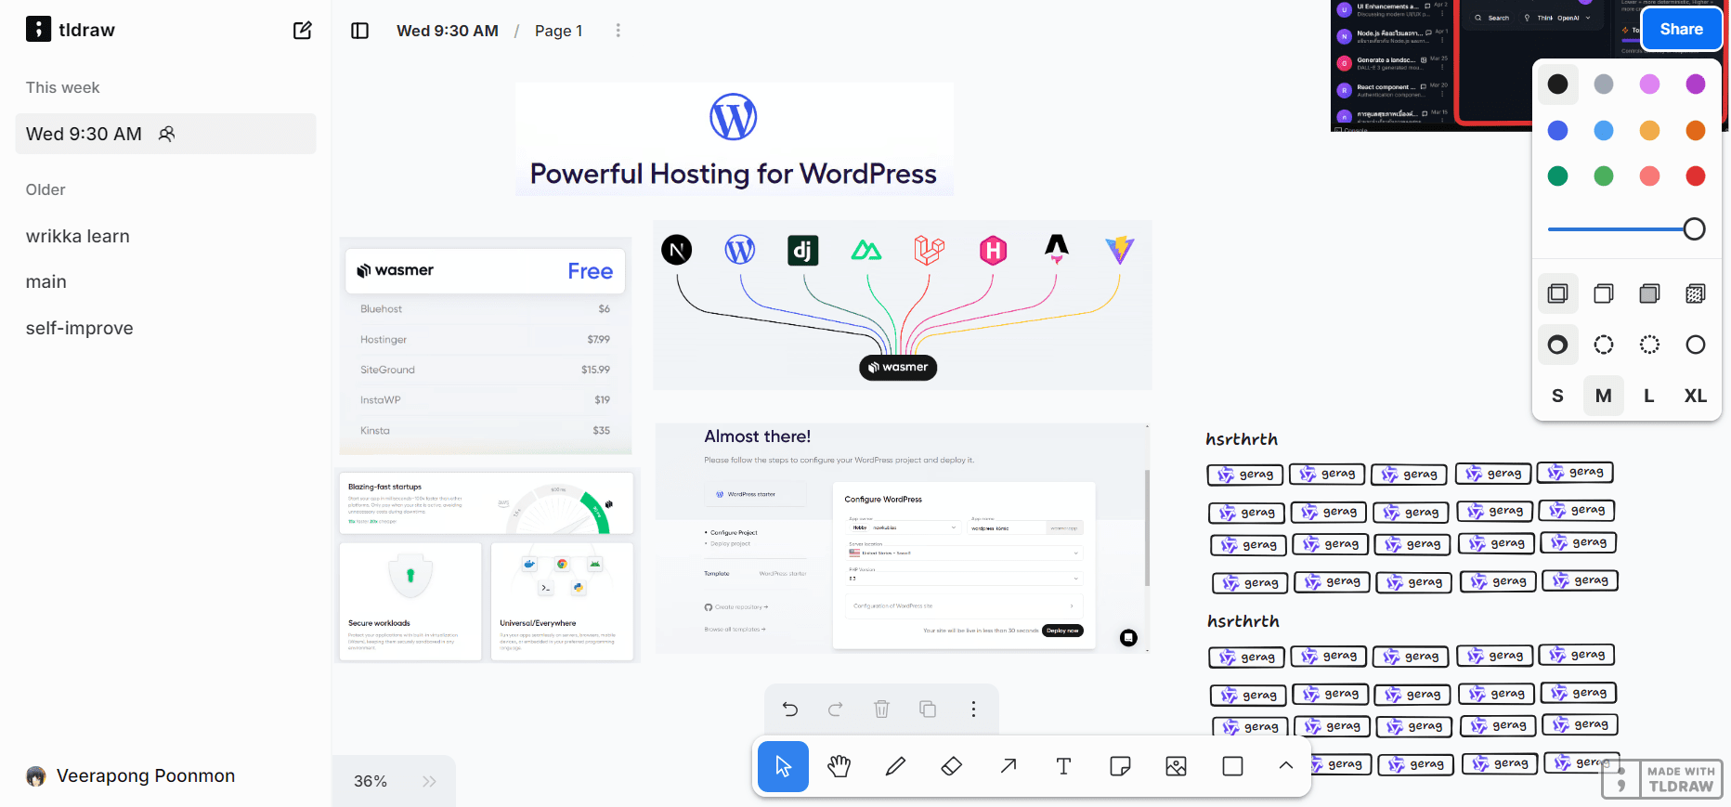The image size is (1731, 807).
Task: Open the Wed 9:30 AM file in sidebar
Action: pos(165,134)
